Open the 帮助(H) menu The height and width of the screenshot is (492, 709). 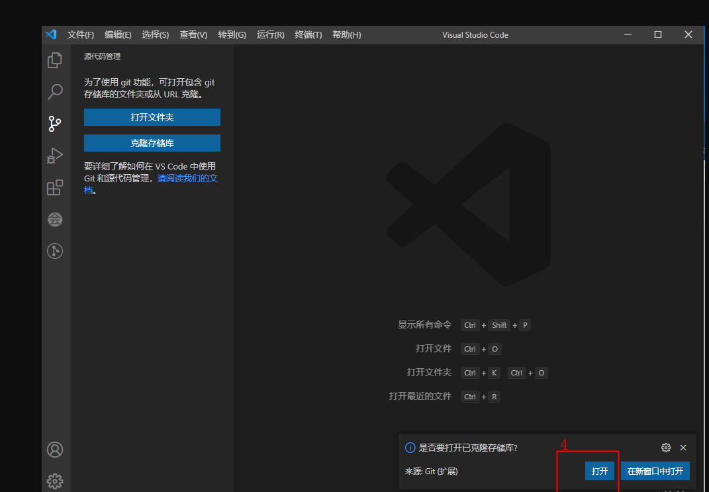347,35
